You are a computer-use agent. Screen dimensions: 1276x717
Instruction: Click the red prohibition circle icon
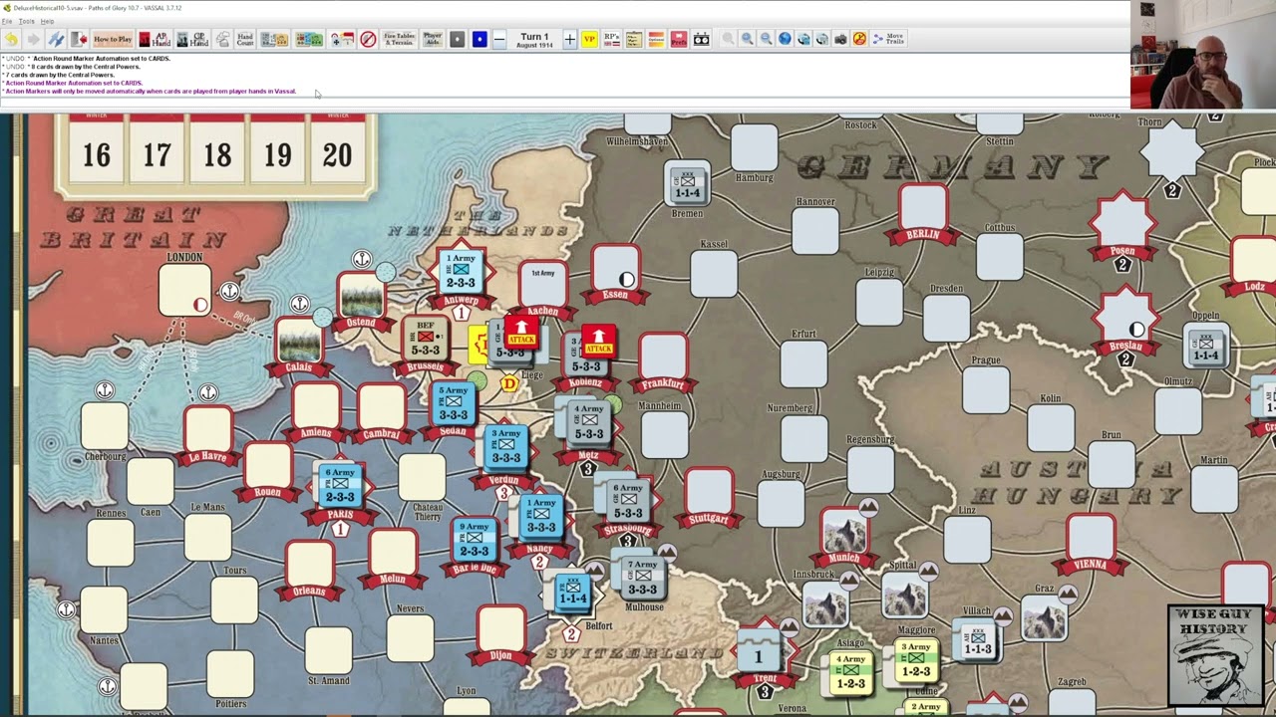(x=368, y=39)
